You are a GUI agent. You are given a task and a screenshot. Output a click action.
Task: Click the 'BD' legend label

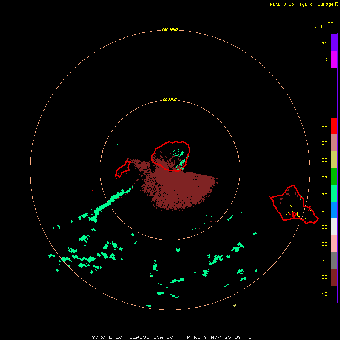(x=325, y=160)
